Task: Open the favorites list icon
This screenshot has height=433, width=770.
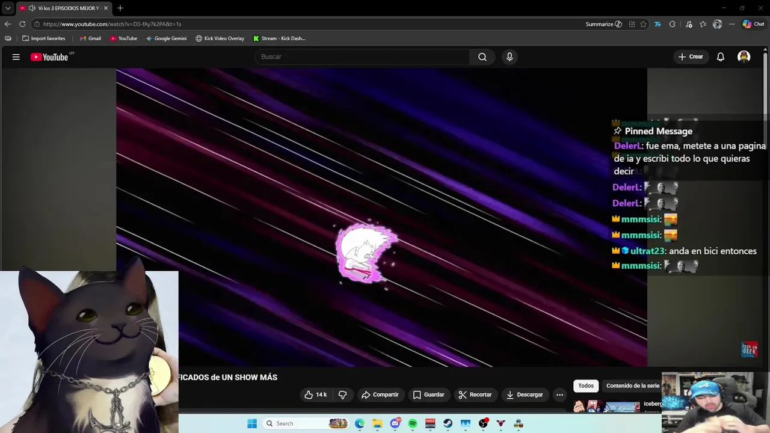Action: tap(703, 24)
